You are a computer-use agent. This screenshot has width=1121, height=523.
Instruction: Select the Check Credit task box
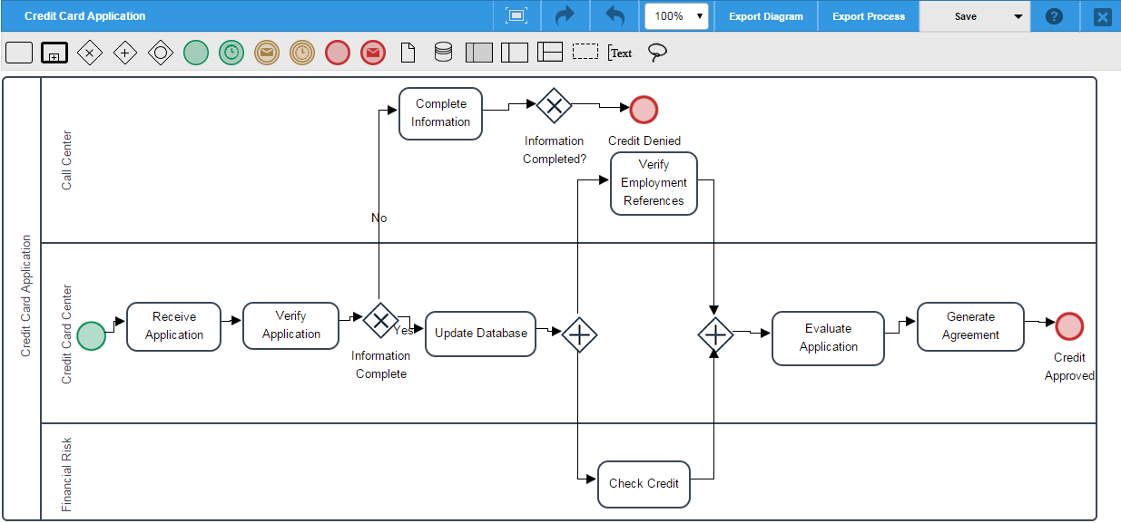[644, 484]
